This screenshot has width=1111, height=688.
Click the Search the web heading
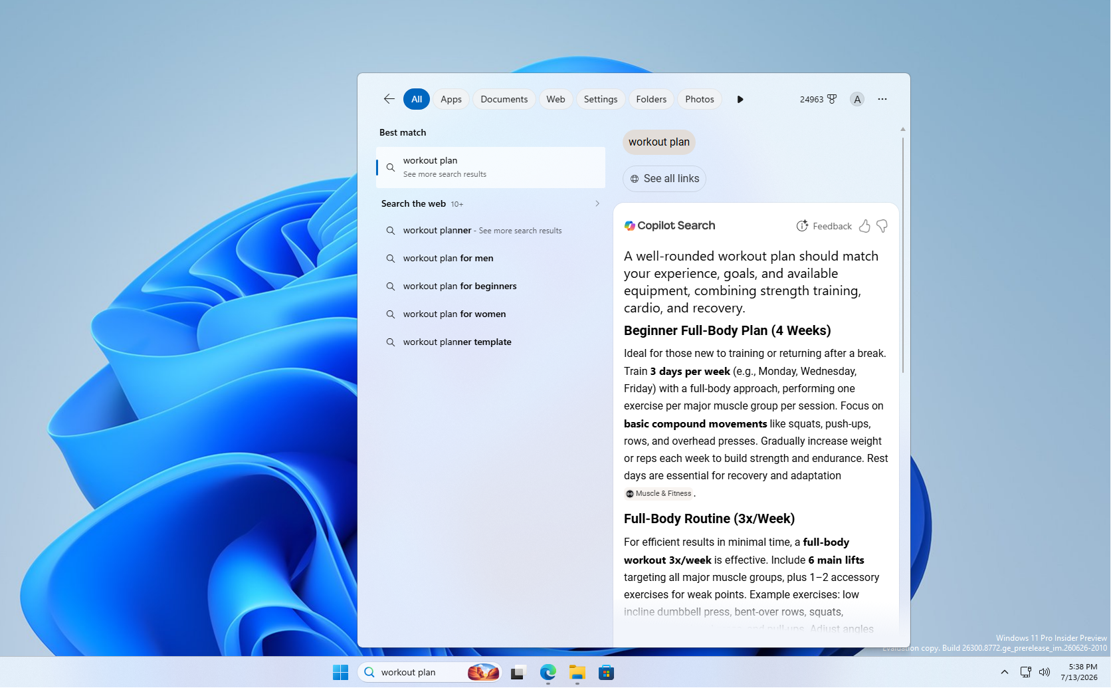click(x=413, y=204)
